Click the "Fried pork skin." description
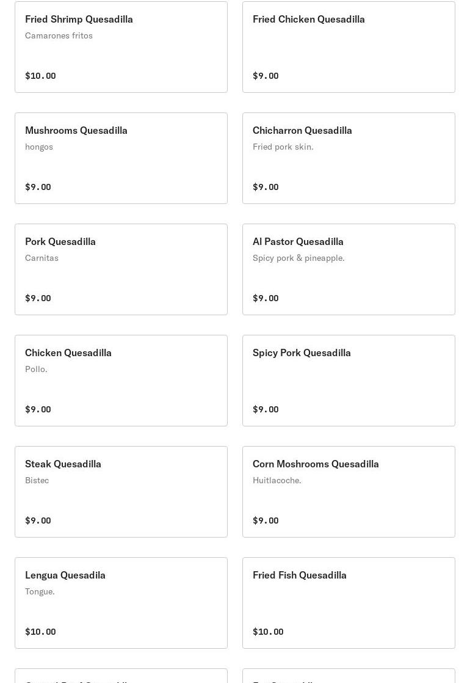 click(x=283, y=147)
